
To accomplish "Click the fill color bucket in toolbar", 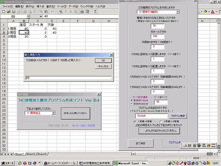I will [x=206, y=12].
